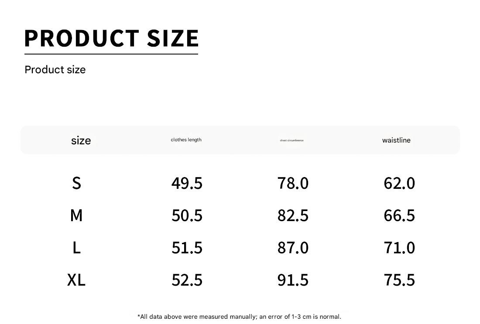Viewport: 480px width, 324px height.
Task: Click the S size row label
Action: pos(76,183)
